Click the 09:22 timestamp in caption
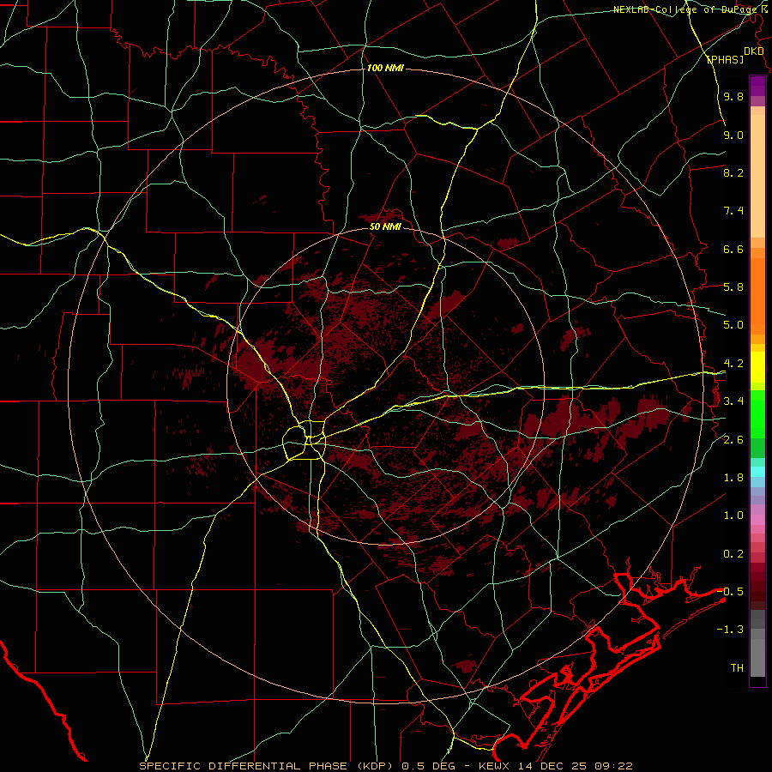Image resolution: width=772 pixels, height=772 pixels. [614, 766]
